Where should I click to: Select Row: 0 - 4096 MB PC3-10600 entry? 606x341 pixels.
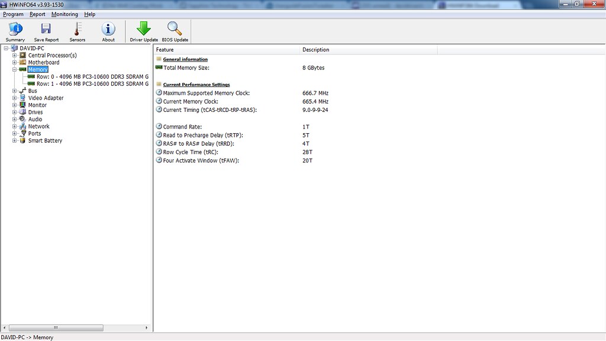tap(92, 76)
